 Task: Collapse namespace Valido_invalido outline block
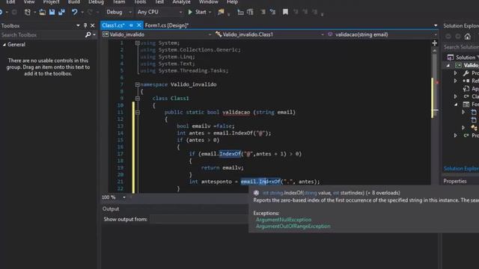pyautogui.click(x=138, y=84)
